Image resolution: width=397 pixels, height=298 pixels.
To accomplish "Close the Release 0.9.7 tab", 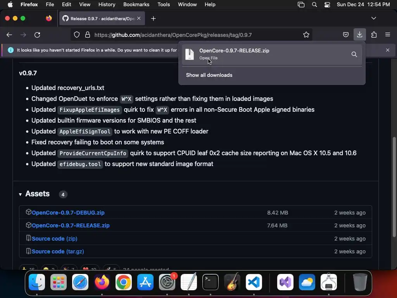I will (x=139, y=18).
